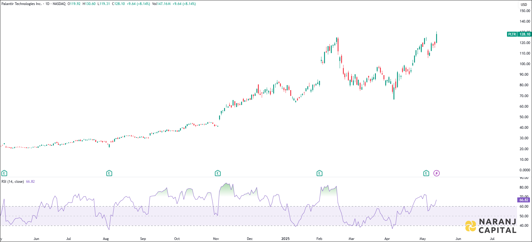Click the NASDAQ exchange label

[59, 4]
